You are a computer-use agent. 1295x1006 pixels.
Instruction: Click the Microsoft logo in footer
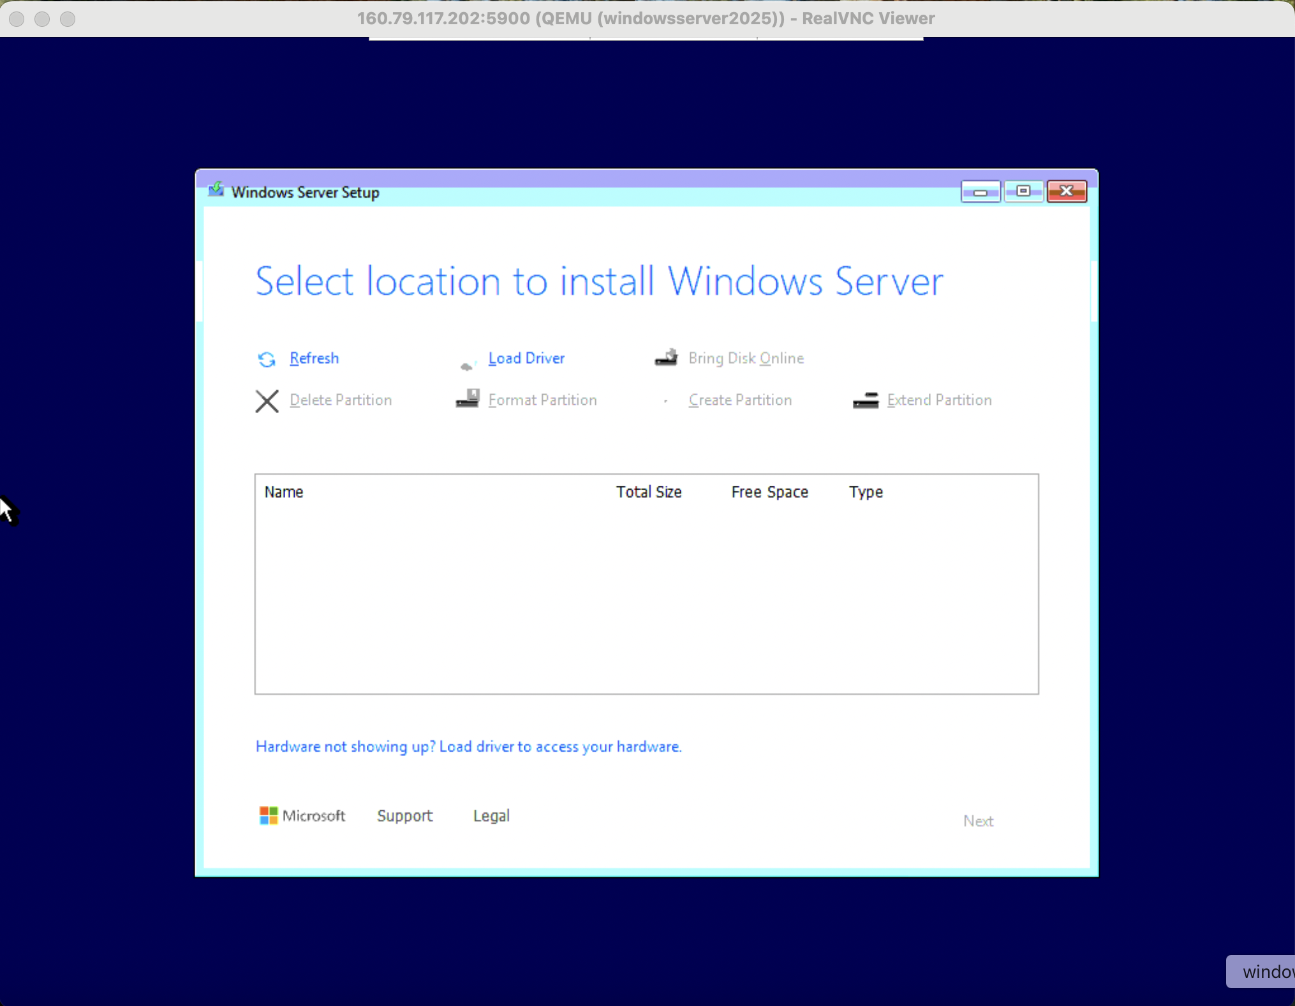point(268,815)
